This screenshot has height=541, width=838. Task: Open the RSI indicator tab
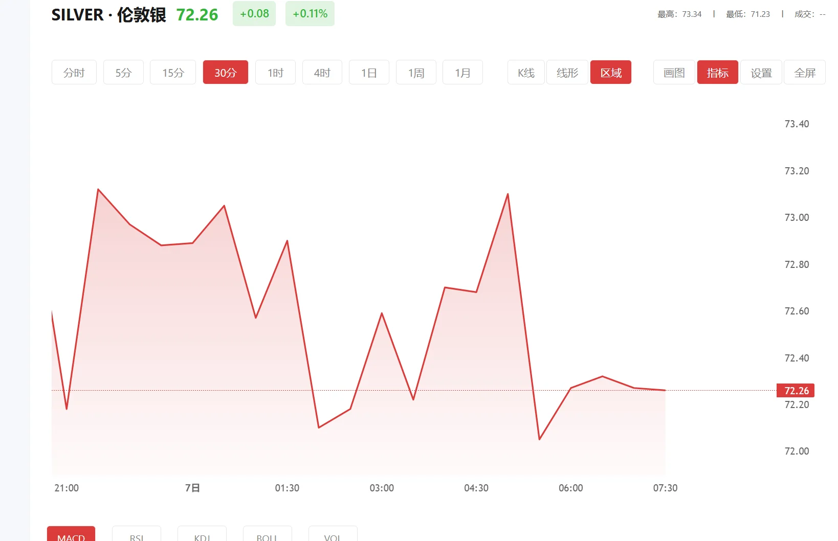(136, 536)
